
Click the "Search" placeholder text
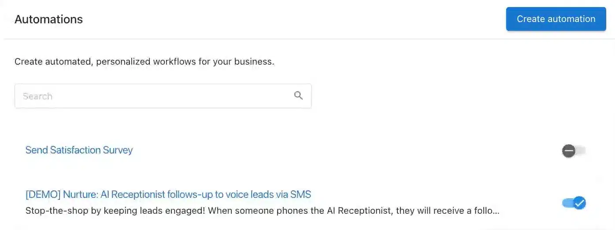[x=37, y=96]
